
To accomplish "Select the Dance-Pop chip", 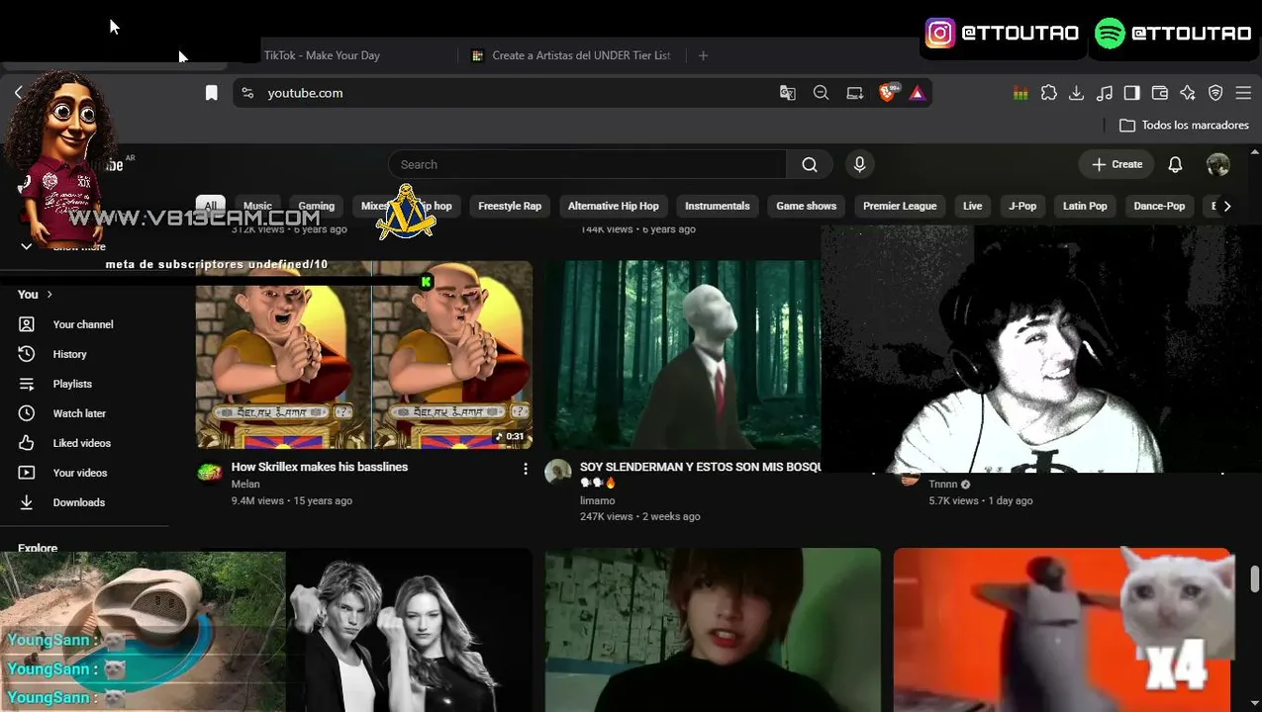I will coord(1159,206).
